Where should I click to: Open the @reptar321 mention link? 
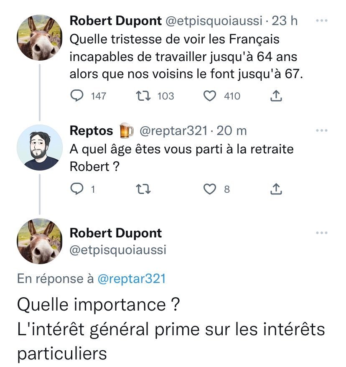pyautogui.click(x=131, y=279)
